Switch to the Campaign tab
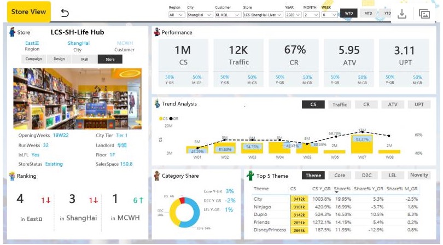Screen dimensions: 443x245 [x=34, y=59]
